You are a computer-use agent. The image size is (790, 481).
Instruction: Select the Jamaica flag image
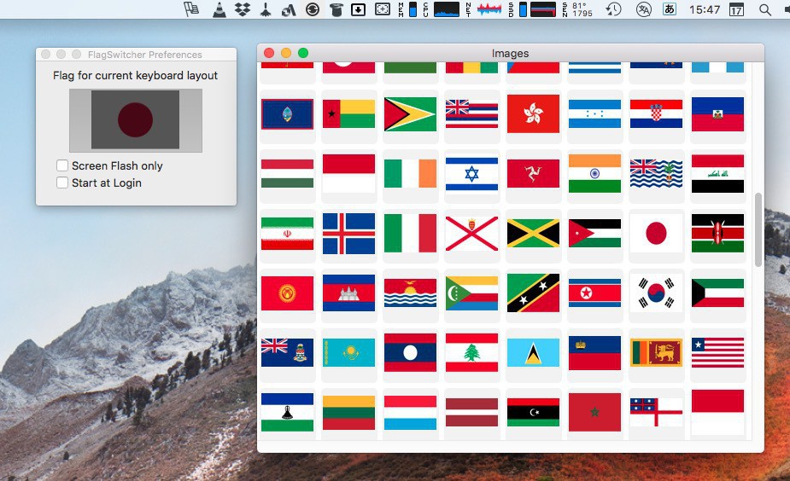(533, 234)
